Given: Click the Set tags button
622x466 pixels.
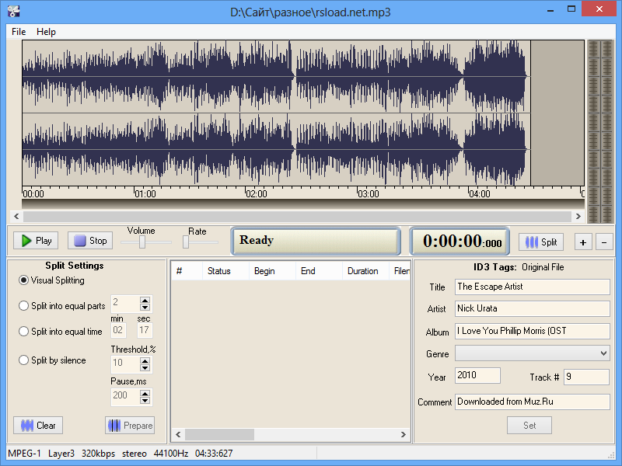Looking at the screenshot, I should [529, 426].
